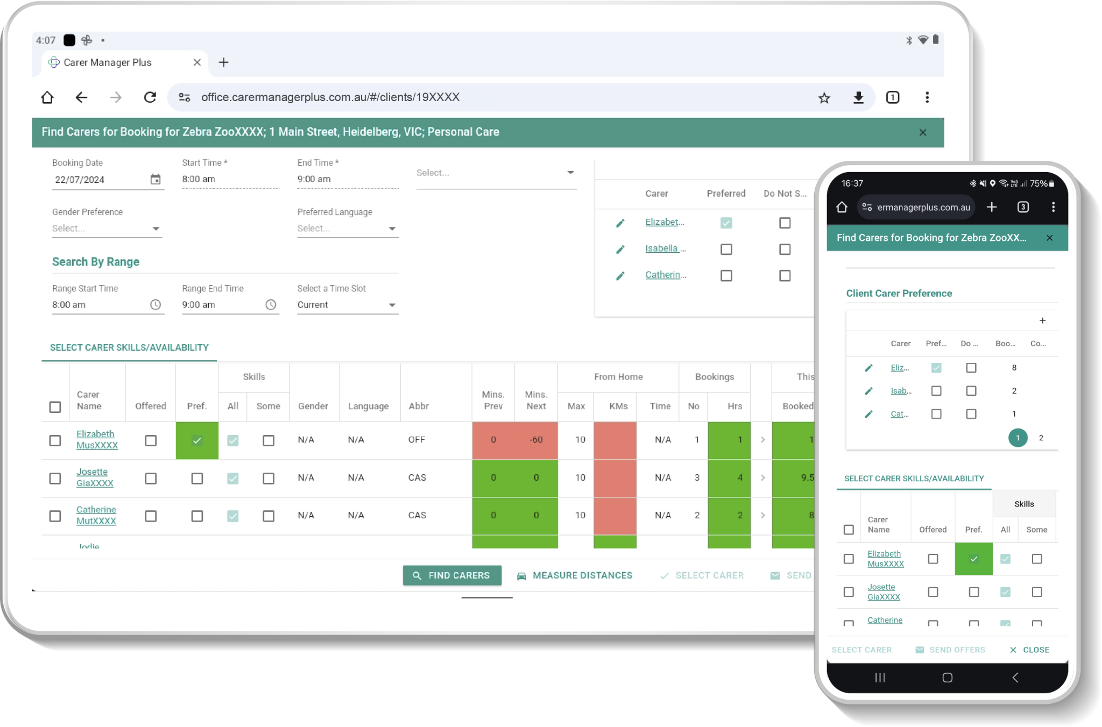Select the SELECT CARER SKILLS/AVAILABILITY tab on tablet
Screen dimensions: 1102x727
click(x=129, y=347)
